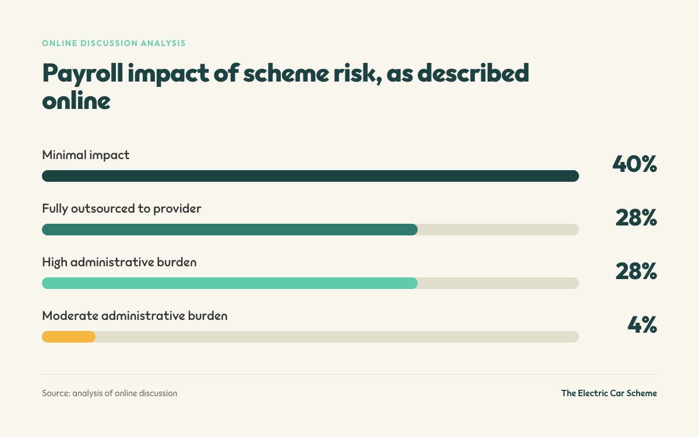The width and height of the screenshot is (699, 437).
Task: Click the dark green Minimal impact bar
Action: 310,176
